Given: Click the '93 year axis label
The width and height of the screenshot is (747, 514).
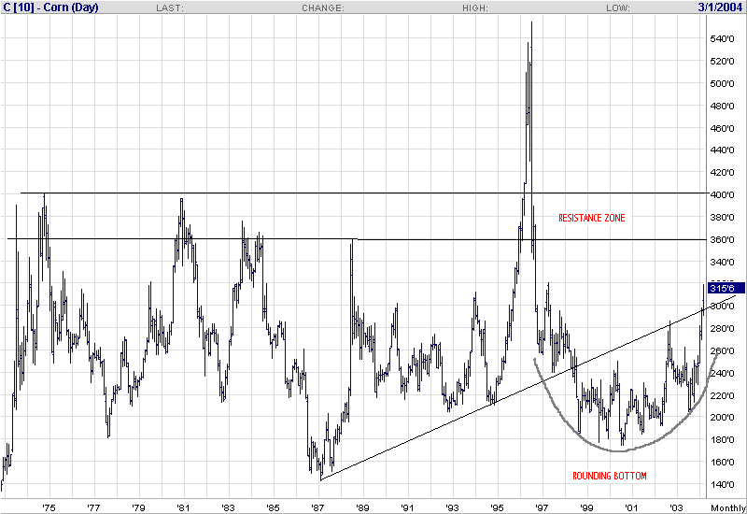Looking at the screenshot, I should point(452,507).
